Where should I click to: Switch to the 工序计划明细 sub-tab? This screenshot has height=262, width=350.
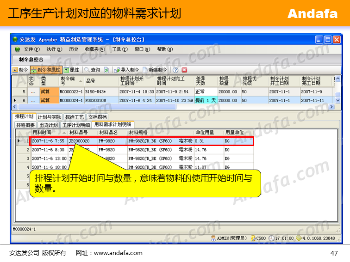[x=76, y=125]
